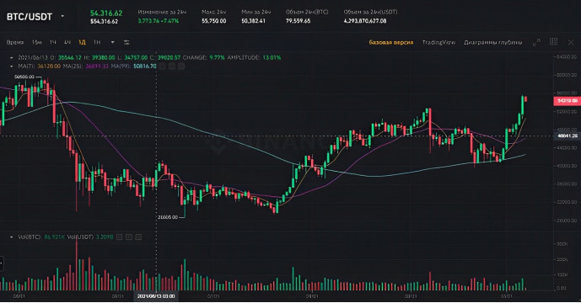Click the 24h high value 55,750.00
Viewport: 581px width, 303px height.
[214, 21]
